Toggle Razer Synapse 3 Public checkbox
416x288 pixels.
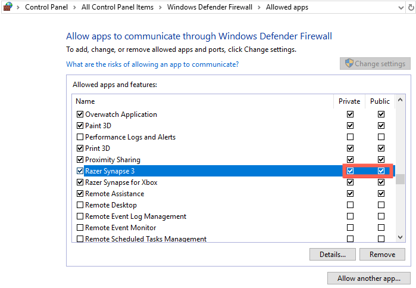tap(381, 171)
